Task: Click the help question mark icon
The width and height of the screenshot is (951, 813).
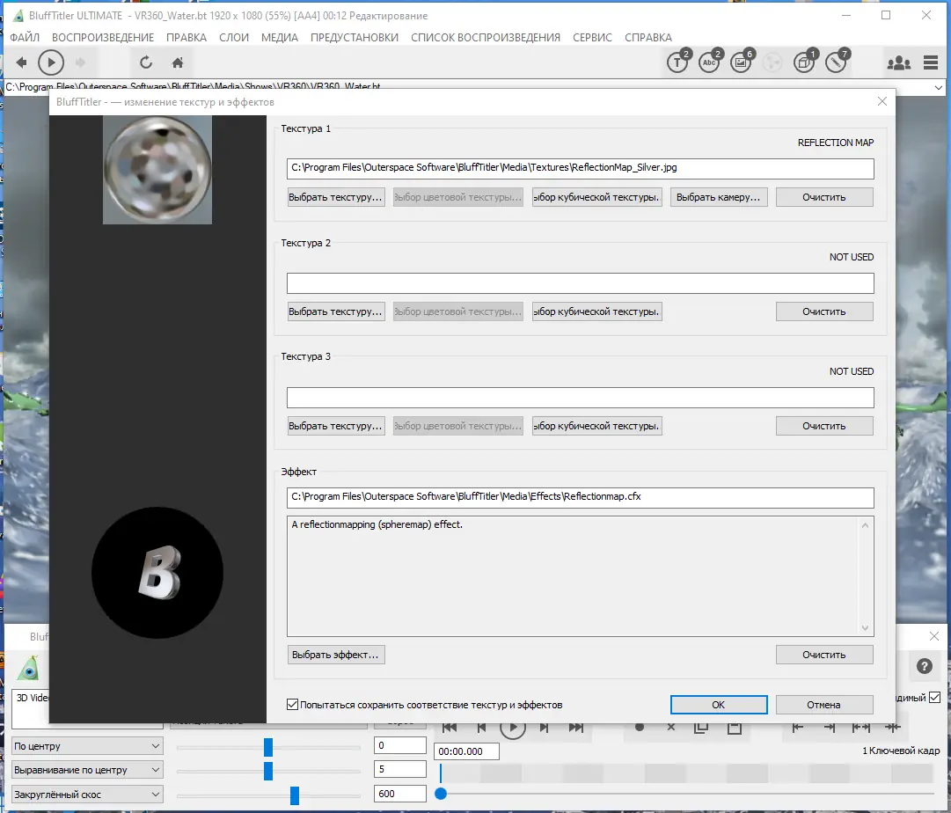Action: [x=924, y=666]
